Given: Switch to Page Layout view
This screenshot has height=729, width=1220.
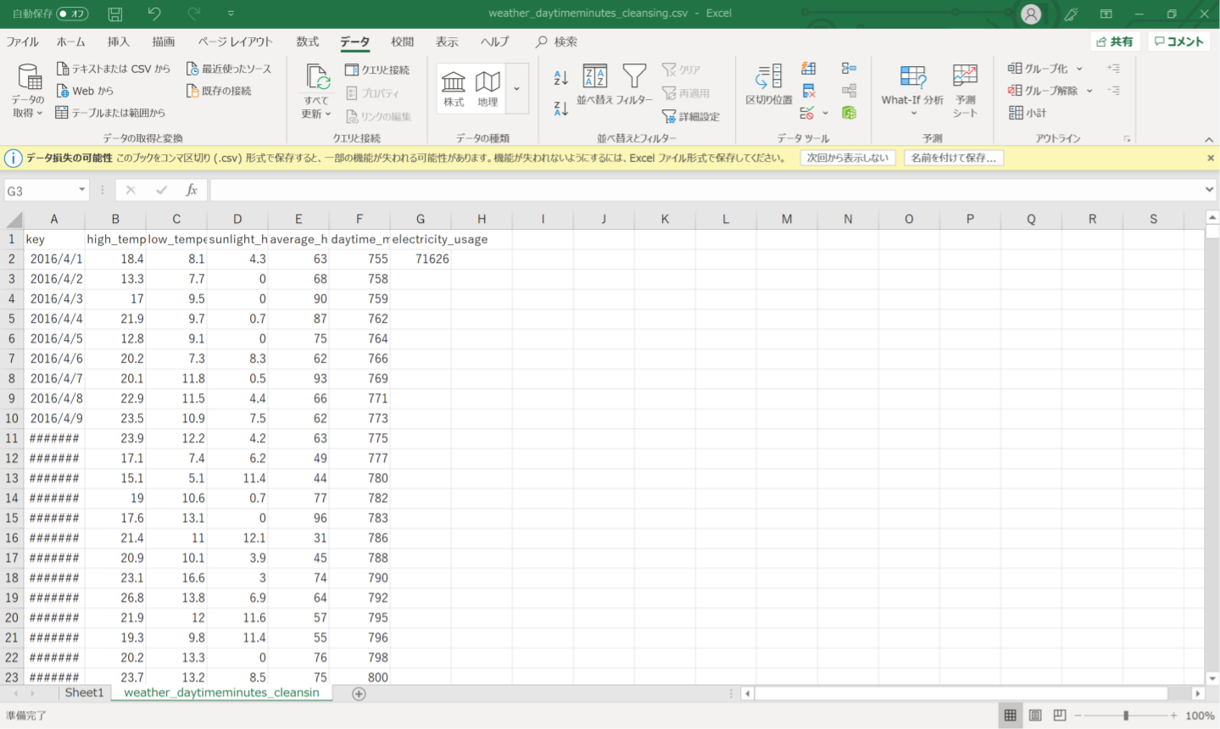Looking at the screenshot, I should 1035,715.
